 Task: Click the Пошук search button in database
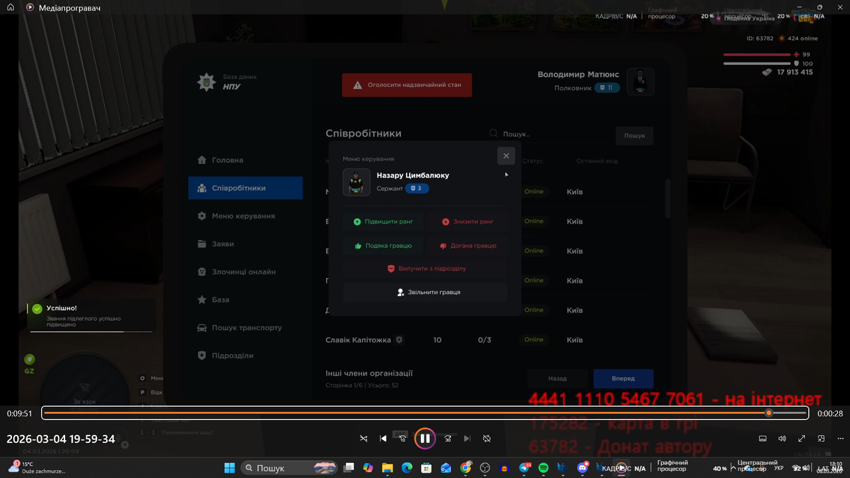tap(634, 135)
